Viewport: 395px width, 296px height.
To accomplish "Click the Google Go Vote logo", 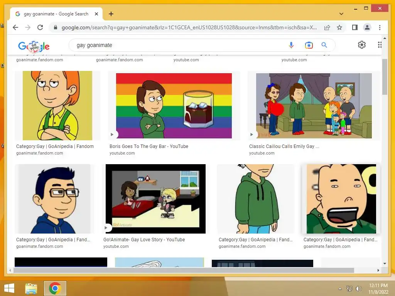I will pyautogui.click(x=34, y=46).
